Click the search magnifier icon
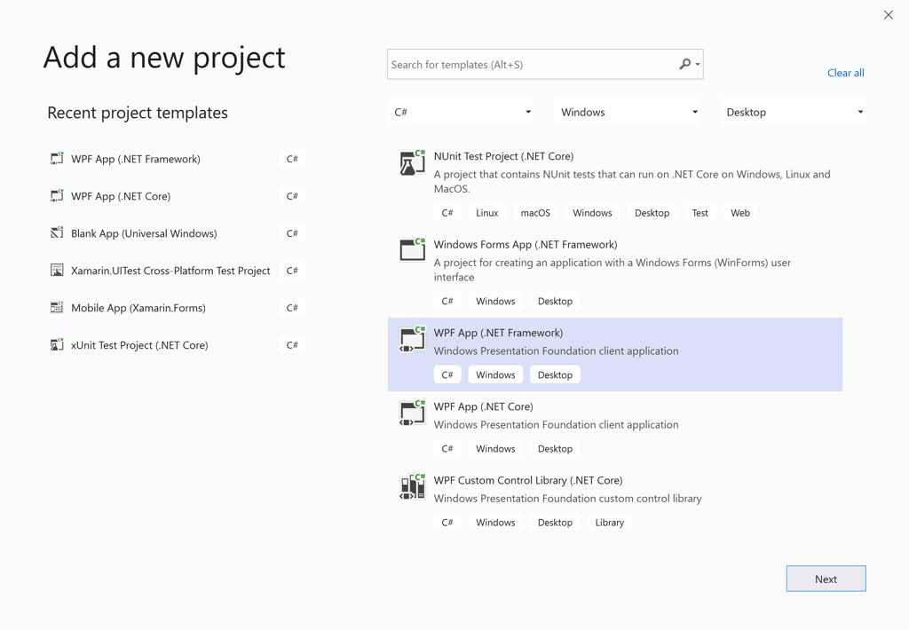Screen dimensions: 909x630 pos(685,64)
